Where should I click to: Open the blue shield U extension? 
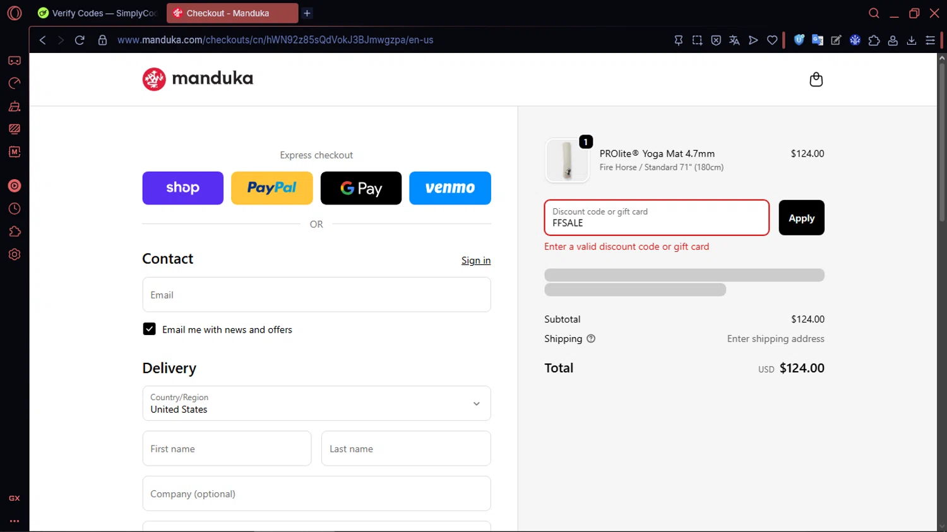pos(799,40)
